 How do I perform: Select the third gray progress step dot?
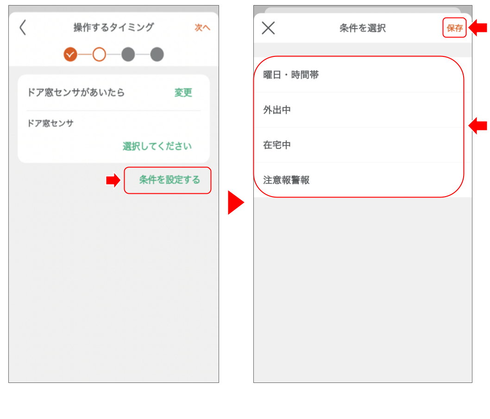(x=128, y=54)
